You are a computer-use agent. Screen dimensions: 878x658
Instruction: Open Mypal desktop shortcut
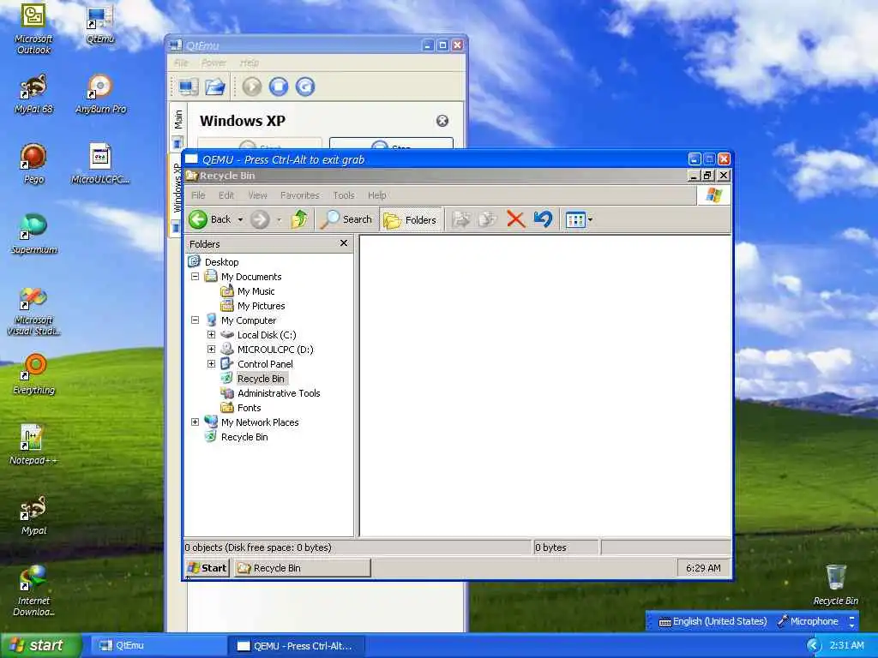click(x=33, y=515)
